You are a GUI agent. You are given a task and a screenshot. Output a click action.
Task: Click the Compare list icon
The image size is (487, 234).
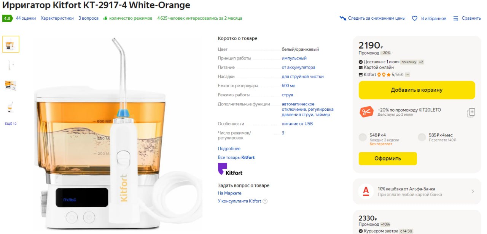coord(455,18)
